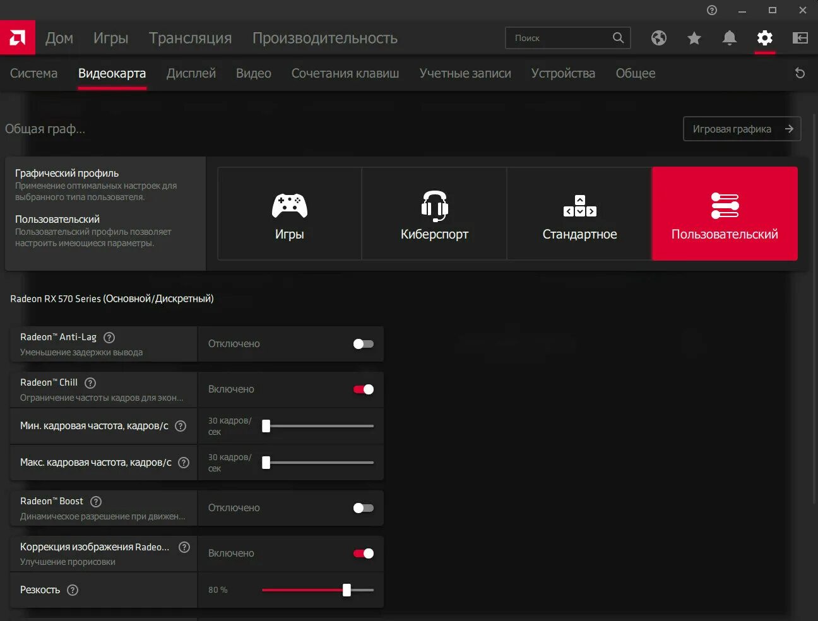Screen dimensions: 818x621
Task: Adjust the maximum frame rate slider
Action: (318, 463)
